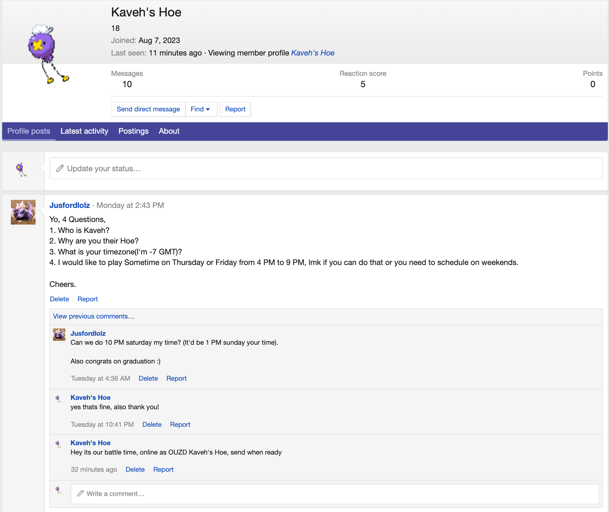This screenshot has height=512, width=609.
Task: Click the 'Tuesday at 10:41 PM' timestamp
Action: point(102,424)
